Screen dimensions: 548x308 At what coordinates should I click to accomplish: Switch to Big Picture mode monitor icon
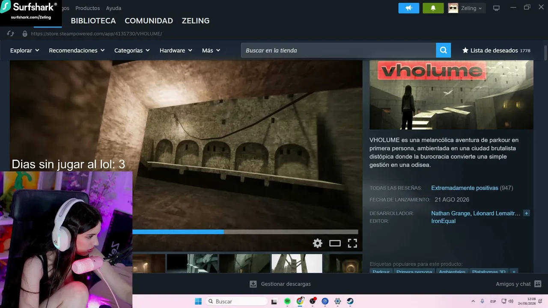coord(497,8)
